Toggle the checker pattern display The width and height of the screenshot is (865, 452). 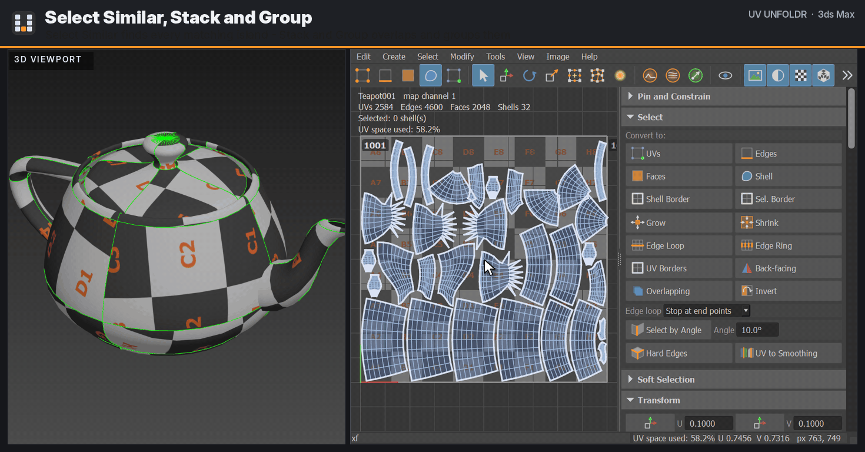tap(800, 75)
